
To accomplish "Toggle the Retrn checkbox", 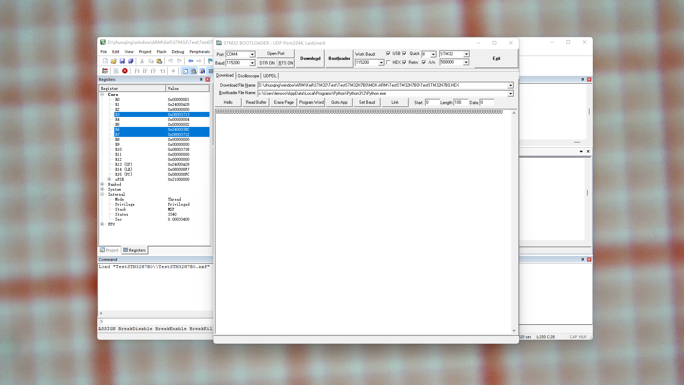I will point(404,62).
